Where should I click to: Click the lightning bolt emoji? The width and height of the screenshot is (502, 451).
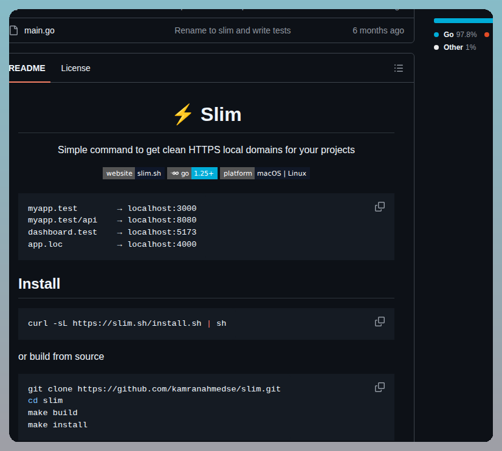point(183,114)
